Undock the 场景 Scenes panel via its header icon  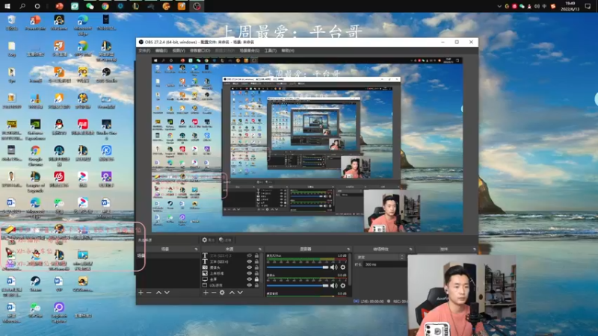tap(197, 249)
